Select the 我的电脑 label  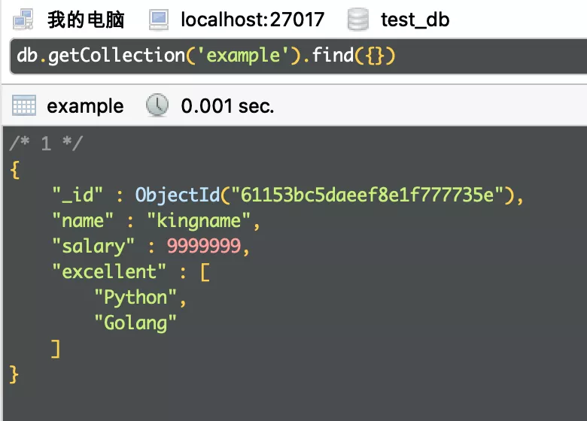pyautogui.click(x=86, y=20)
